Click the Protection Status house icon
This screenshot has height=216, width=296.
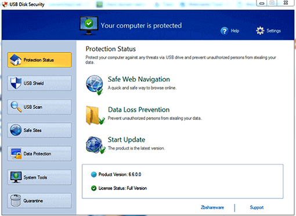[x=16, y=60]
